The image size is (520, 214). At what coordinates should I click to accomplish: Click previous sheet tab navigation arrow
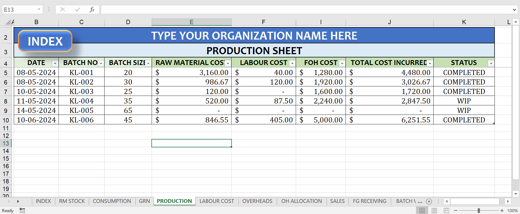click(x=9, y=201)
